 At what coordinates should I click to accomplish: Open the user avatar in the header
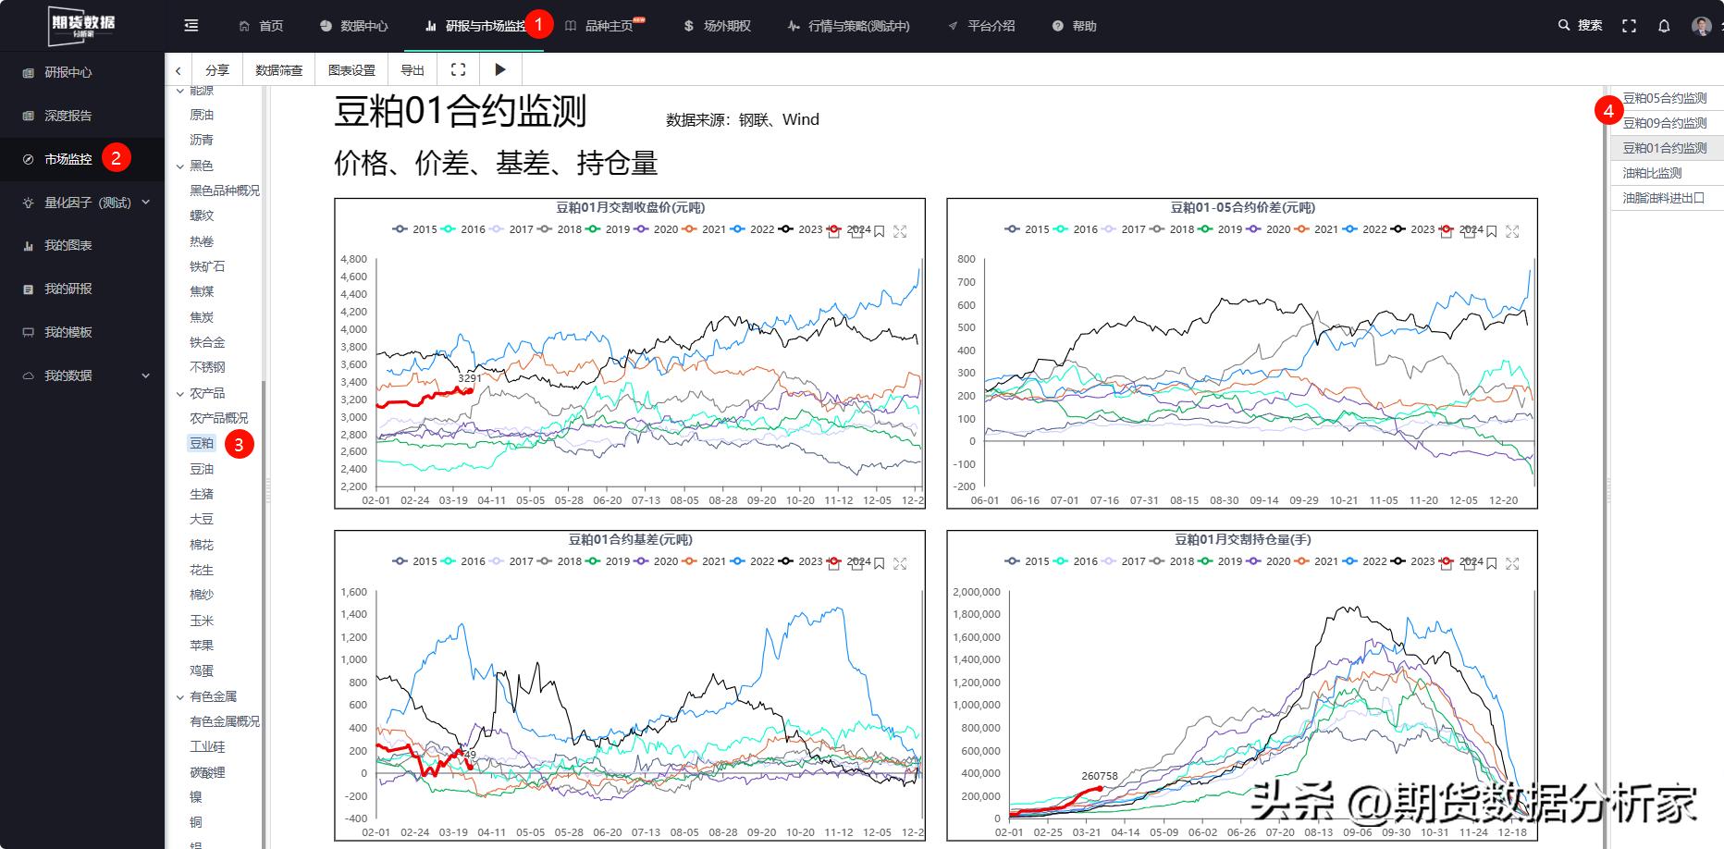coord(1701,26)
